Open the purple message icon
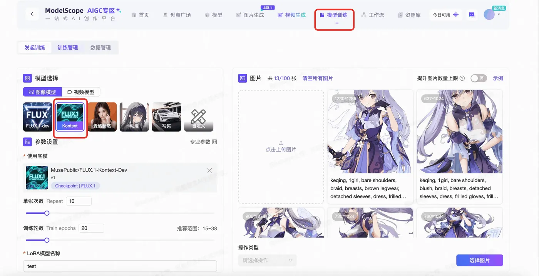539x276 pixels. tap(472, 15)
